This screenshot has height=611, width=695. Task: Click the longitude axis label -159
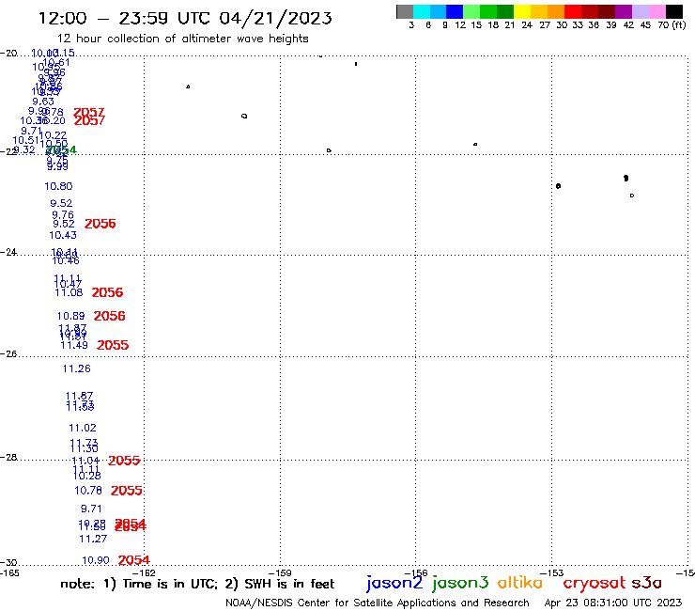point(280,572)
